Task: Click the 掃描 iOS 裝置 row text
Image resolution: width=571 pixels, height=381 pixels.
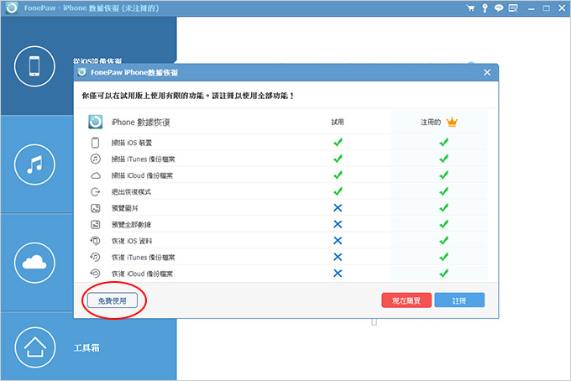Action: (x=132, y=143)
